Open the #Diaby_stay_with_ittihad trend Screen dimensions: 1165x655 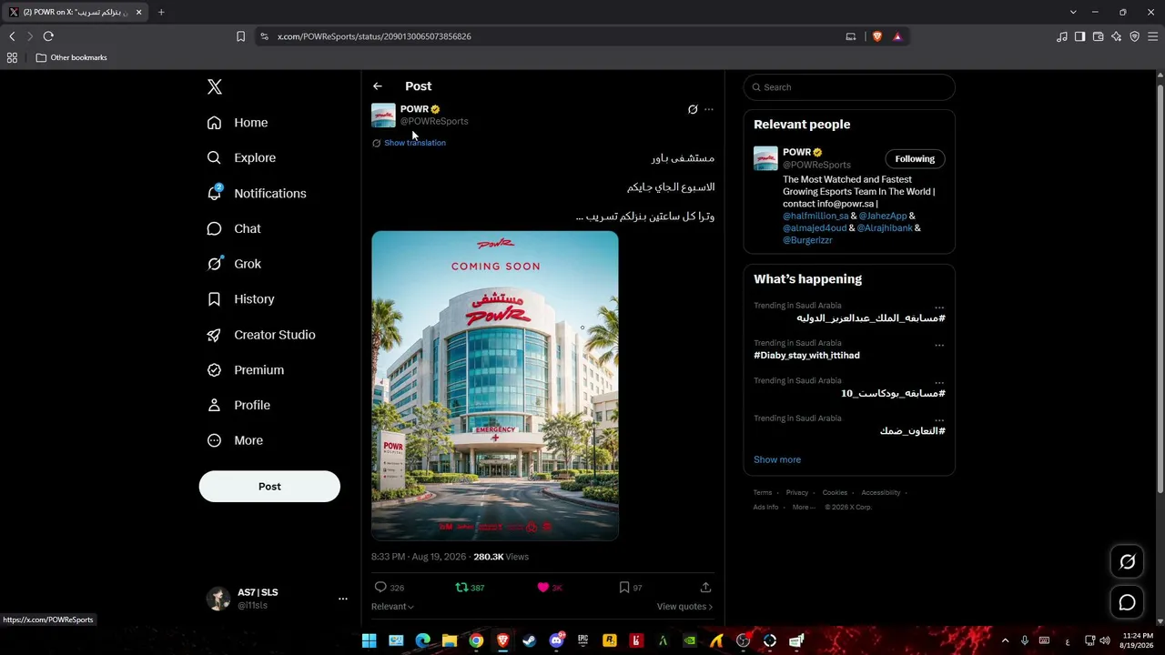click(x=806, y=356)
